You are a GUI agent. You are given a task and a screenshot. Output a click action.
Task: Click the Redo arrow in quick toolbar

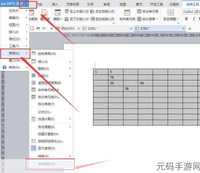44,28
